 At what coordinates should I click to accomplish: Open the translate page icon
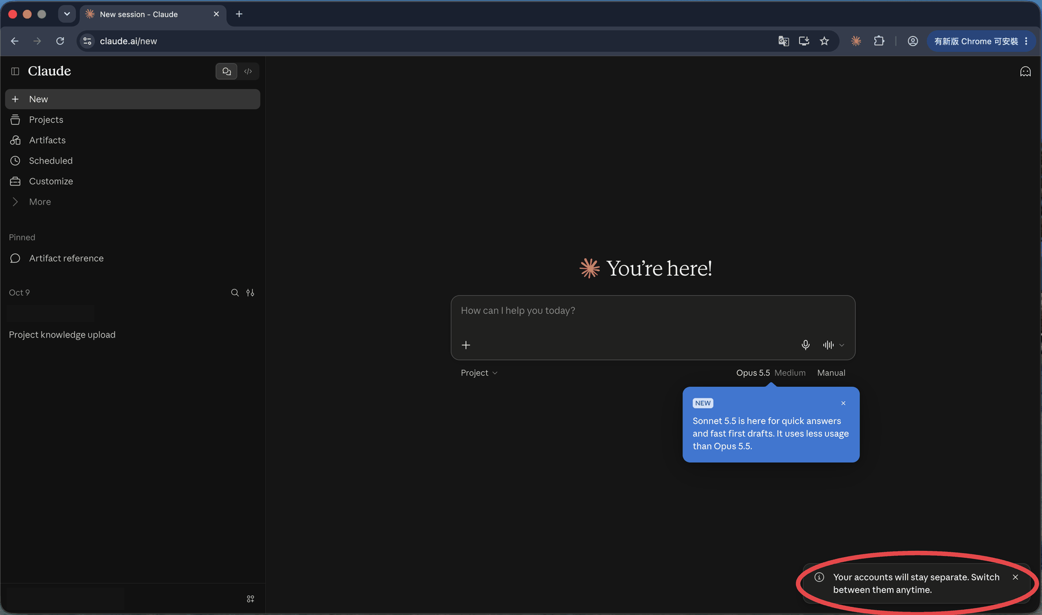point(783,41)
